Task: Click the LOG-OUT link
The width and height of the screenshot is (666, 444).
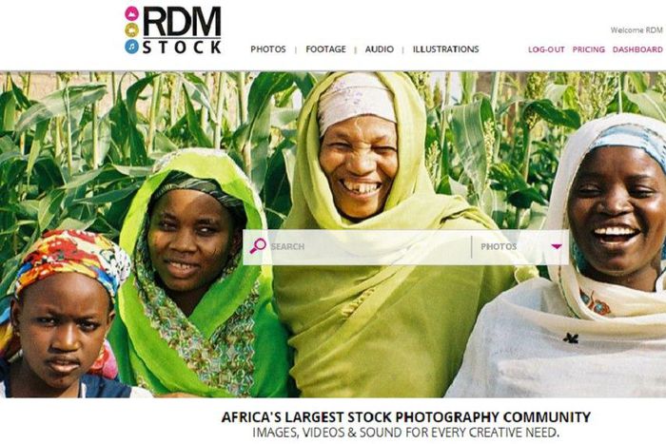Action: (546, 49)
